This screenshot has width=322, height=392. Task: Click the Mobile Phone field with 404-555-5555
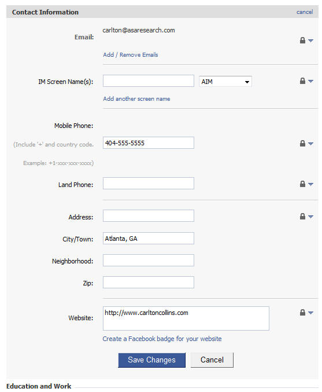point(149,143)
